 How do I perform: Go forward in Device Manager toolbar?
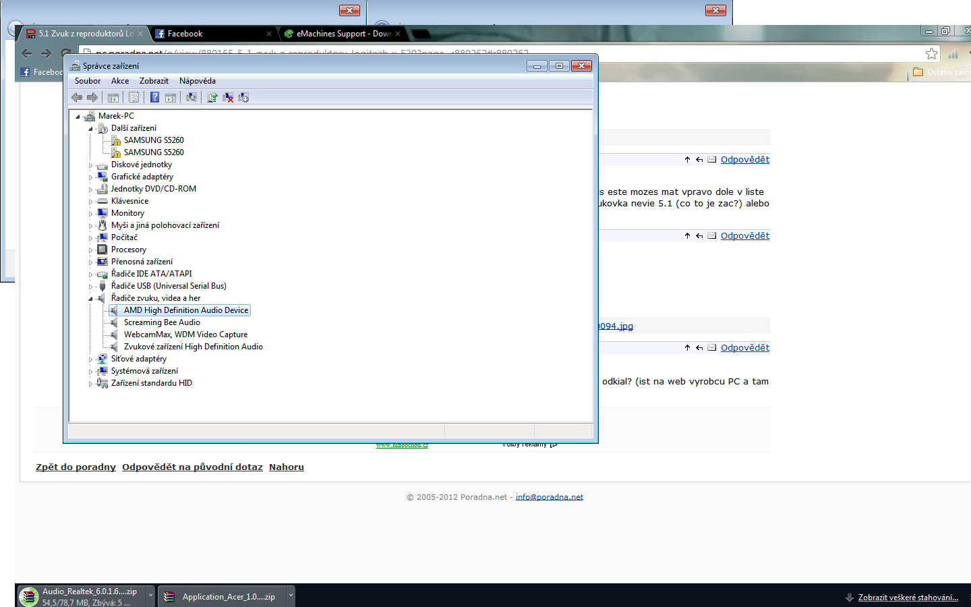pyautogui.click(x=92, y=98)
